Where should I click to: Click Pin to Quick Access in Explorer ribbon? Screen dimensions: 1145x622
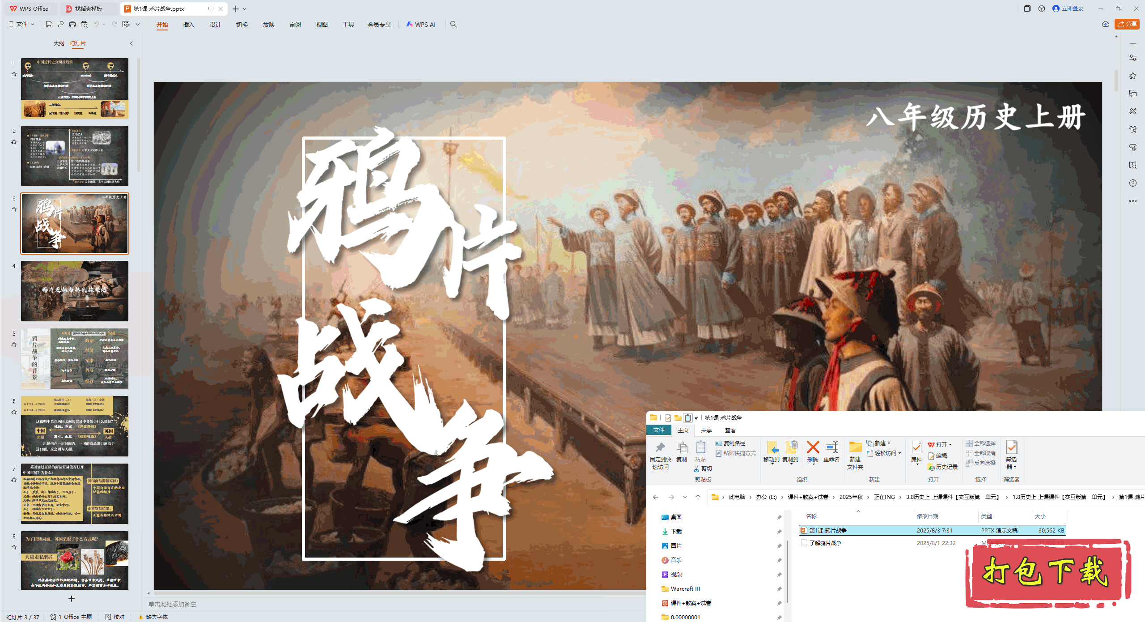pyautogui.click(x=660, y=456)
